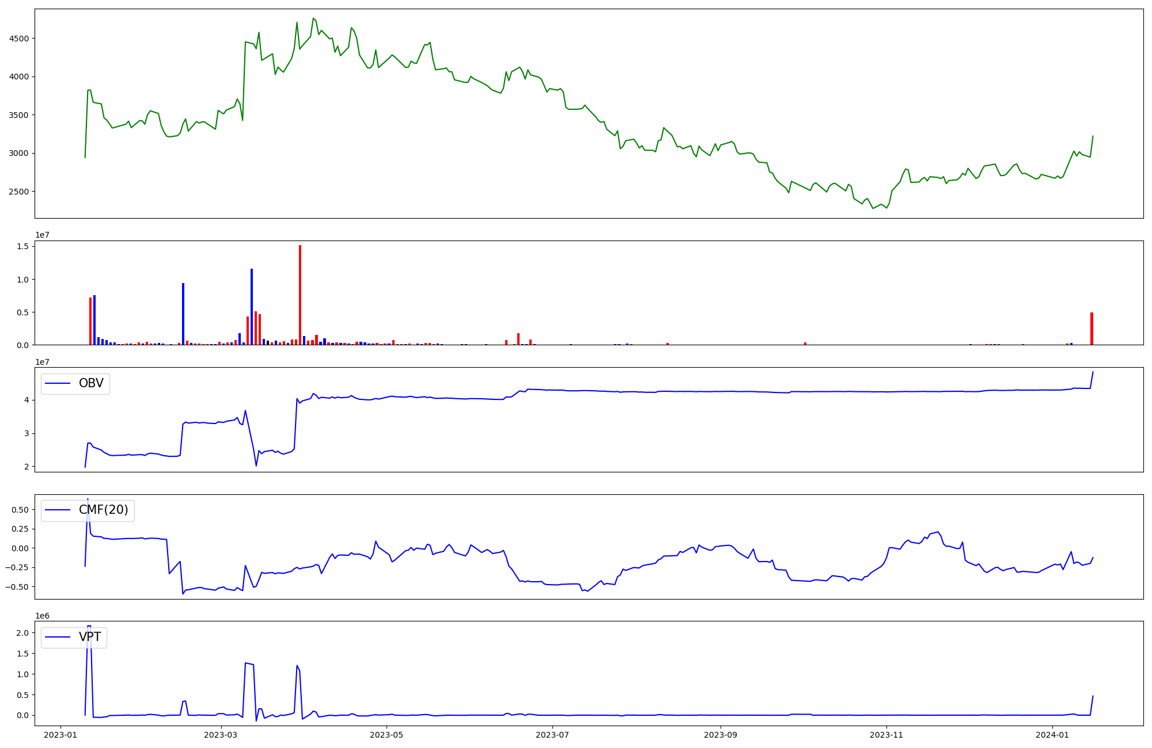Click the 2023-07 x-axis date label
This screenshot has height=748, width=1152.
(553, 735)
